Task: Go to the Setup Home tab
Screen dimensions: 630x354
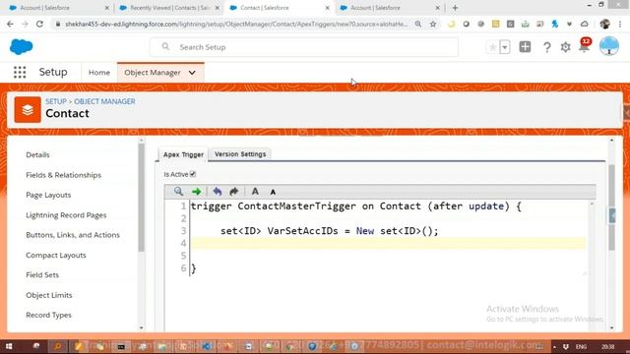Action: pyautogui.click(x=99, y=73)
